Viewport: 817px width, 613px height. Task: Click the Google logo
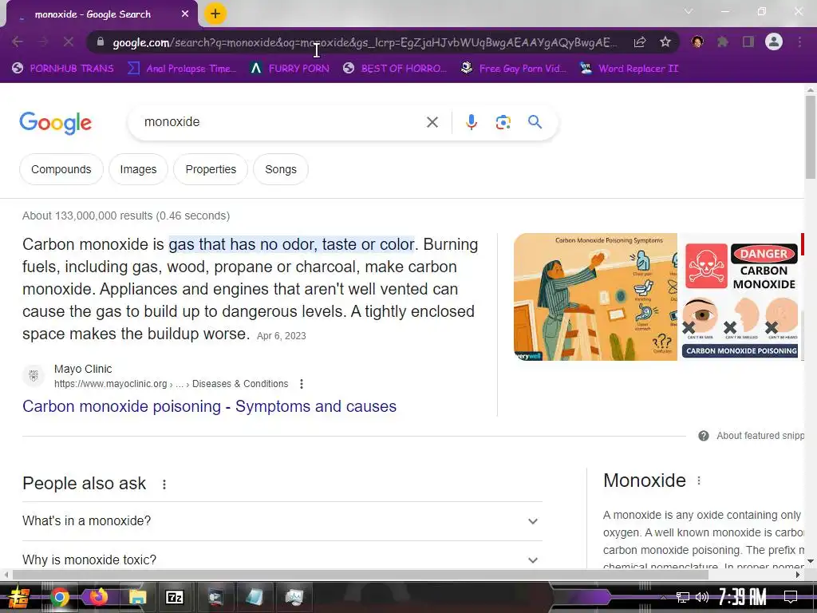(x=56, y=123)
